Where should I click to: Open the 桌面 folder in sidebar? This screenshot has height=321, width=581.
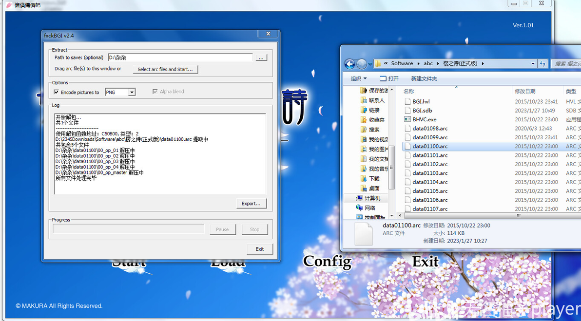point(370,188)
